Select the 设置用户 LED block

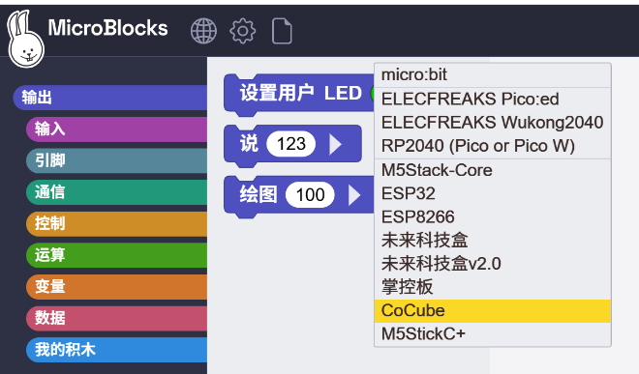coord(299,93)
